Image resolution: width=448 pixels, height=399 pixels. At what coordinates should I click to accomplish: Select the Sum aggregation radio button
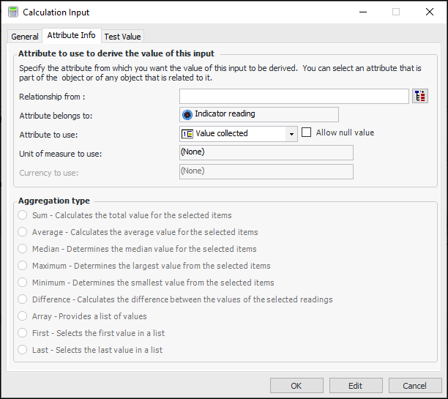tap(23, 215)
